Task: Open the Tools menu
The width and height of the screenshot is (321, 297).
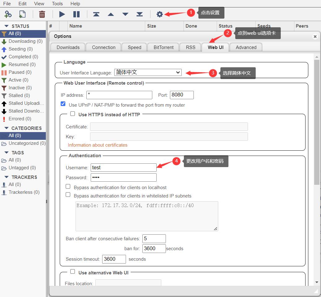Action: [x=57, y=4]
